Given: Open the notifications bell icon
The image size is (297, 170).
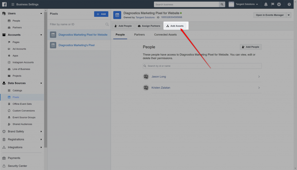Looking at the screenshot, I should click(x=266, y=4).
